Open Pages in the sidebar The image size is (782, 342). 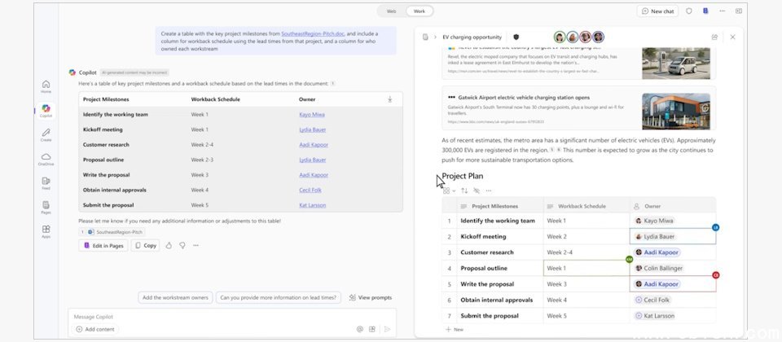pos(46,207)
